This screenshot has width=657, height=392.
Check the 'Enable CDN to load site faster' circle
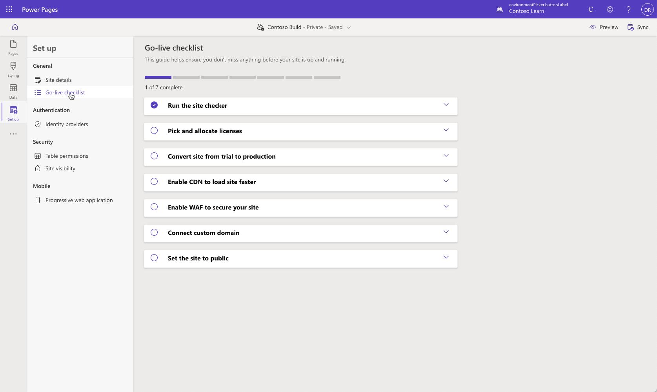[154, 181]
